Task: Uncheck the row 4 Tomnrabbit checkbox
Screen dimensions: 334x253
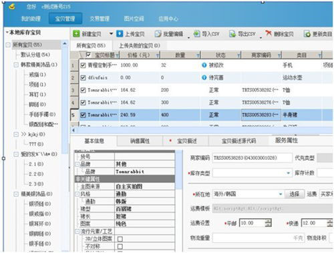Action: (83, 103)
